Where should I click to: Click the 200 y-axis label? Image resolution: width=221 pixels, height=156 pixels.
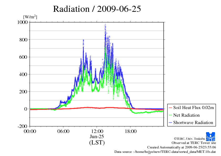click(x=23, y=92)
